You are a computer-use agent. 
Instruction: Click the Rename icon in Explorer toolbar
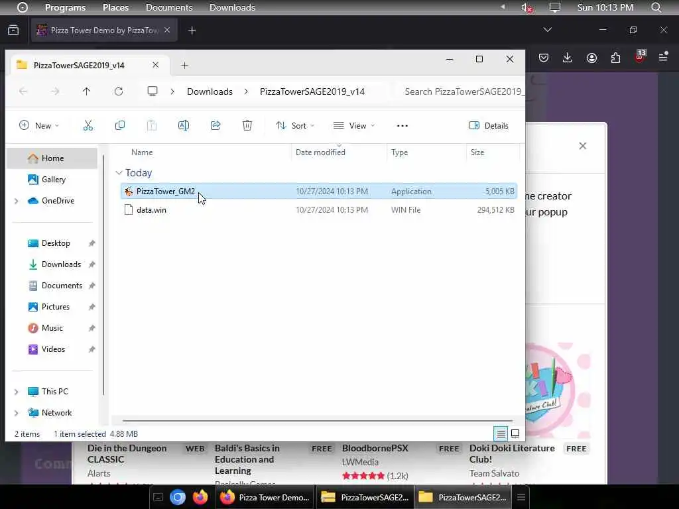click(x=184, y=125)
